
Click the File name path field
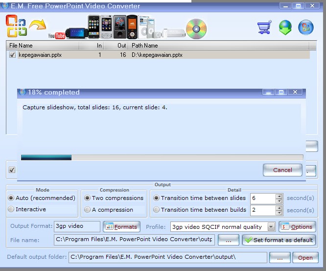pyautogui.click(x=134, y=240)
